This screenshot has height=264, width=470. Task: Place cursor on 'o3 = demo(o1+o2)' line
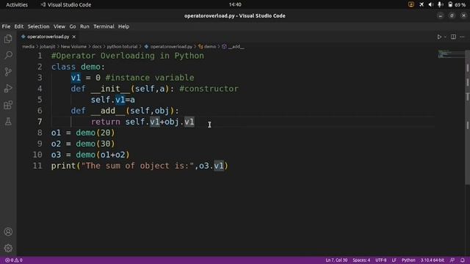point(90,155)
